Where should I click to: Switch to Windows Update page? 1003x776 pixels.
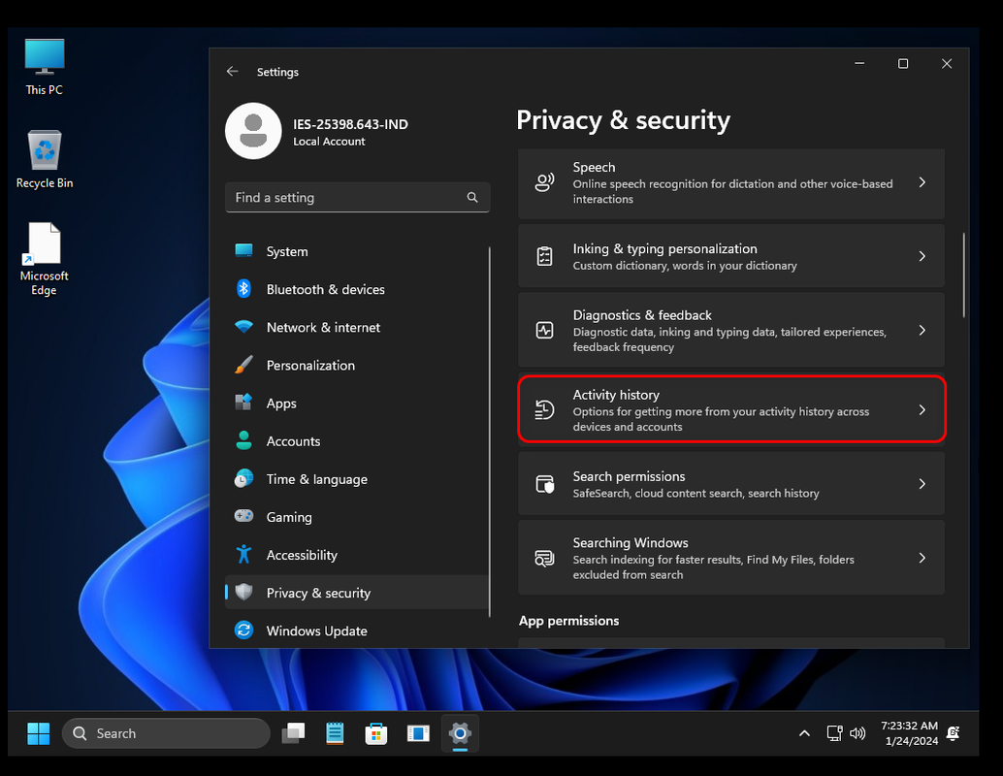(357, 630)
